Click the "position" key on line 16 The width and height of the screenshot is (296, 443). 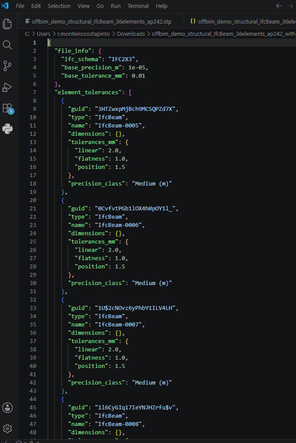coord(91,167)
